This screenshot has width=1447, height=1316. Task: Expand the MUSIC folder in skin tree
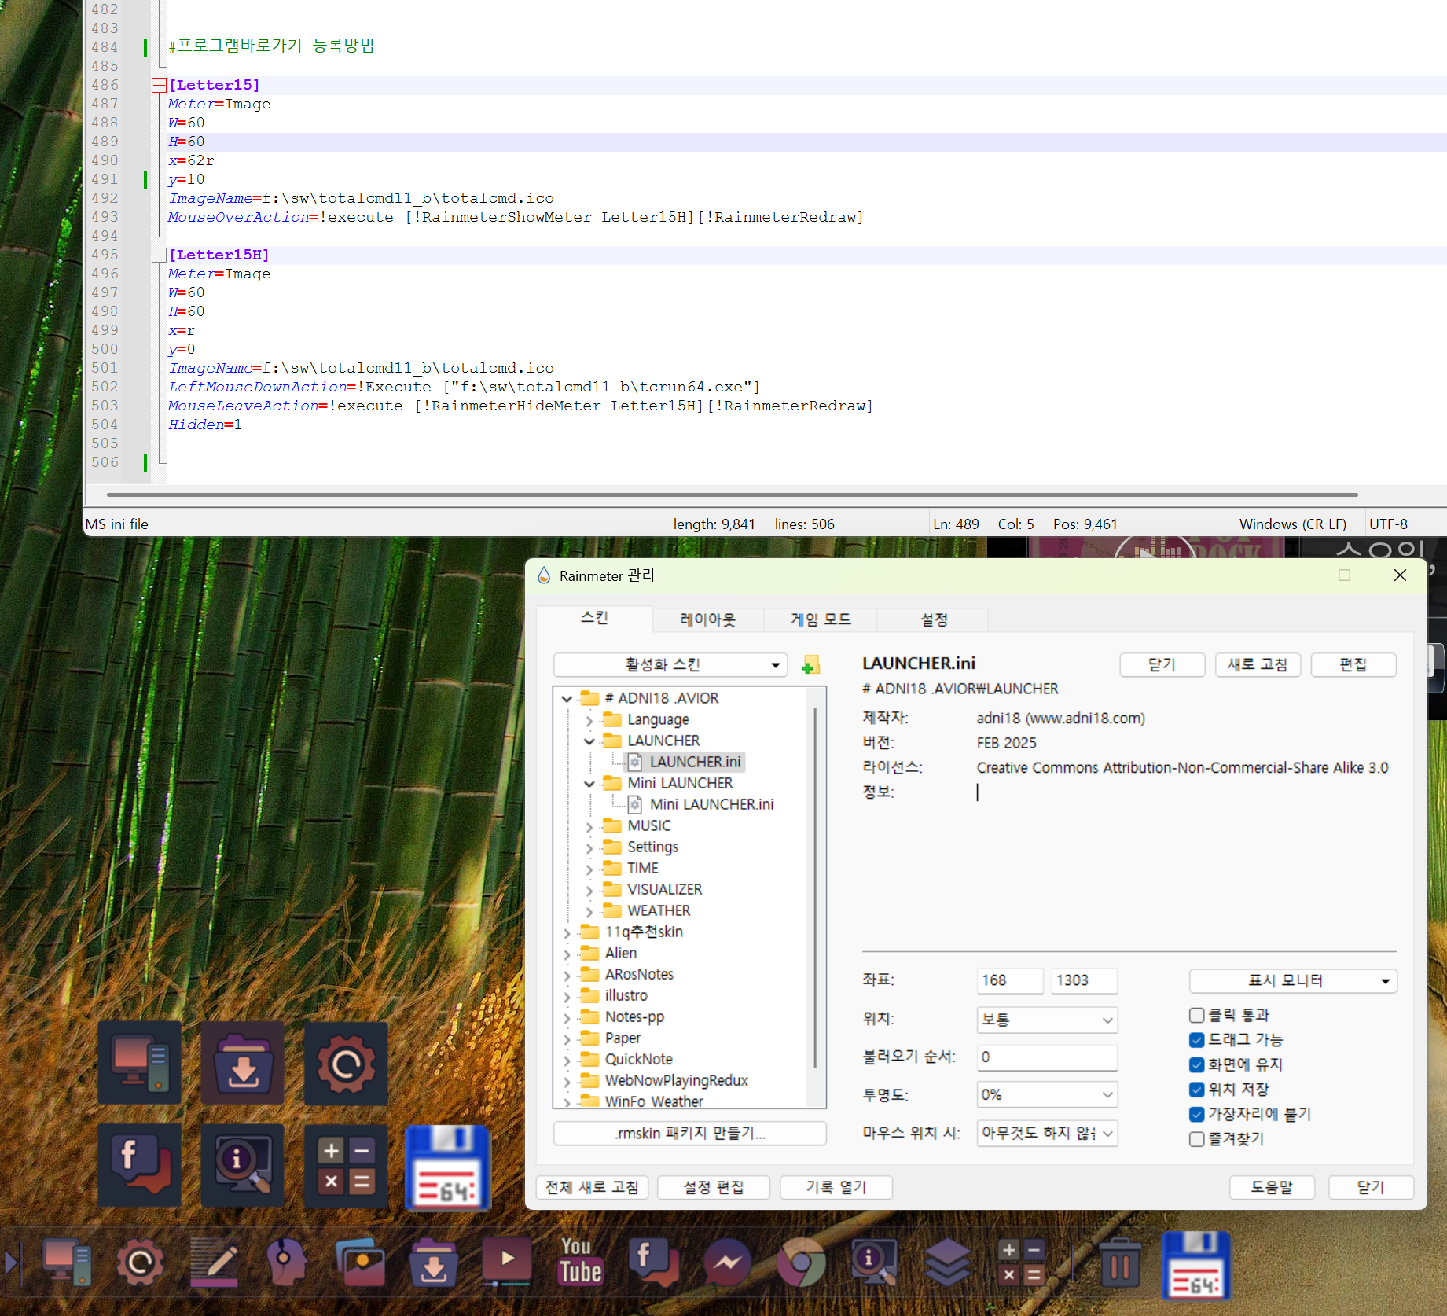click(589, 826)
